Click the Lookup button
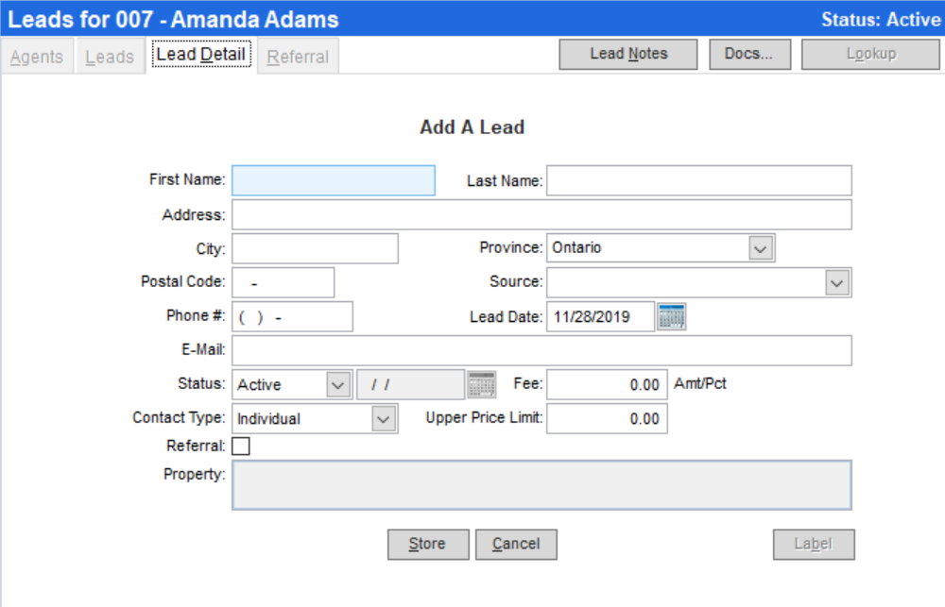This screenshot has width=945, height=607. pyautogui.click(x=869, y=54)
